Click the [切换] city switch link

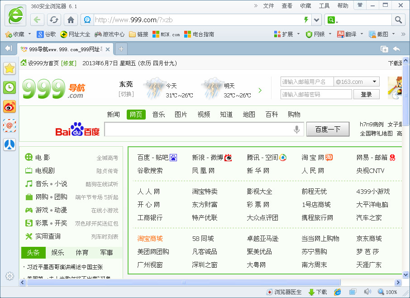click(x=126, y=94)
